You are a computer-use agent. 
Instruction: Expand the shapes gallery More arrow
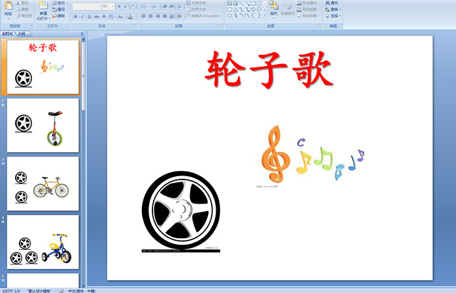(x=264, y=15)
